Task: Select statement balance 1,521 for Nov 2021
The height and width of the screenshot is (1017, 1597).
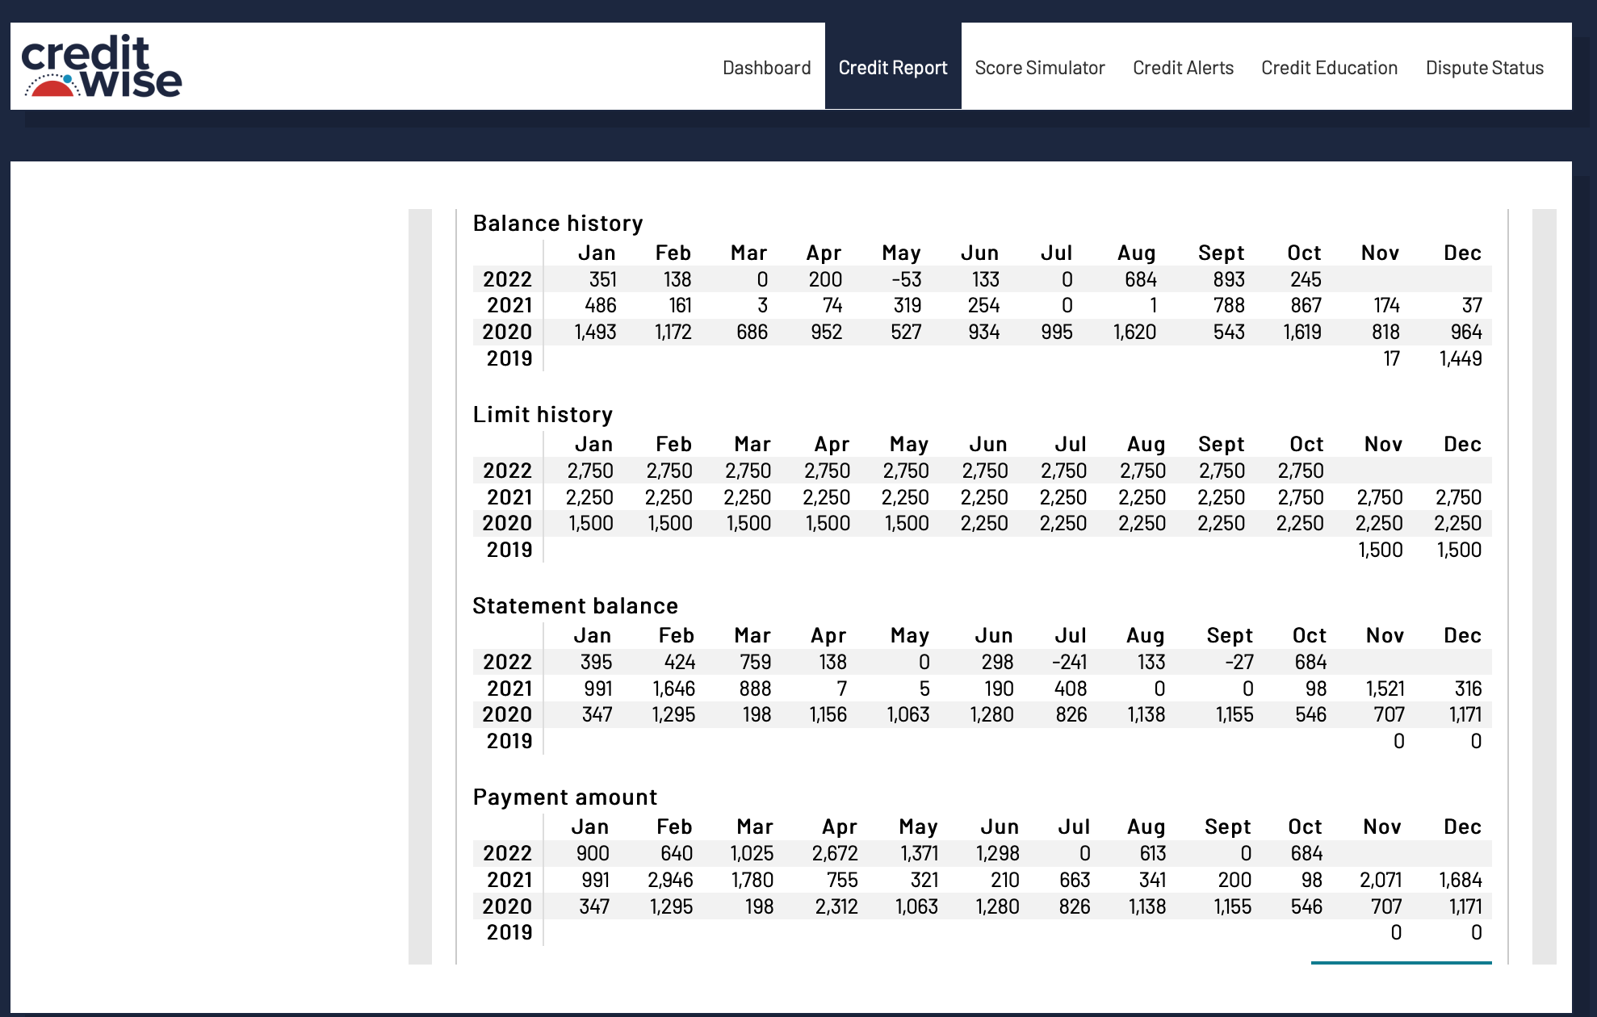Action: pyautogui.click(x=1385, y=688)
